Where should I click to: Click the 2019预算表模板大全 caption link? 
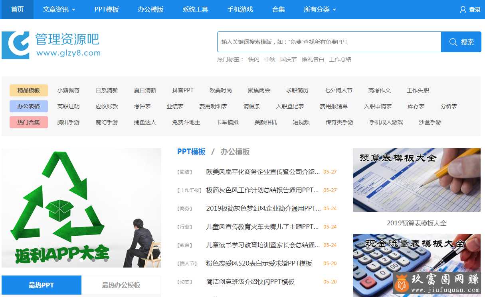click(417, 223)
